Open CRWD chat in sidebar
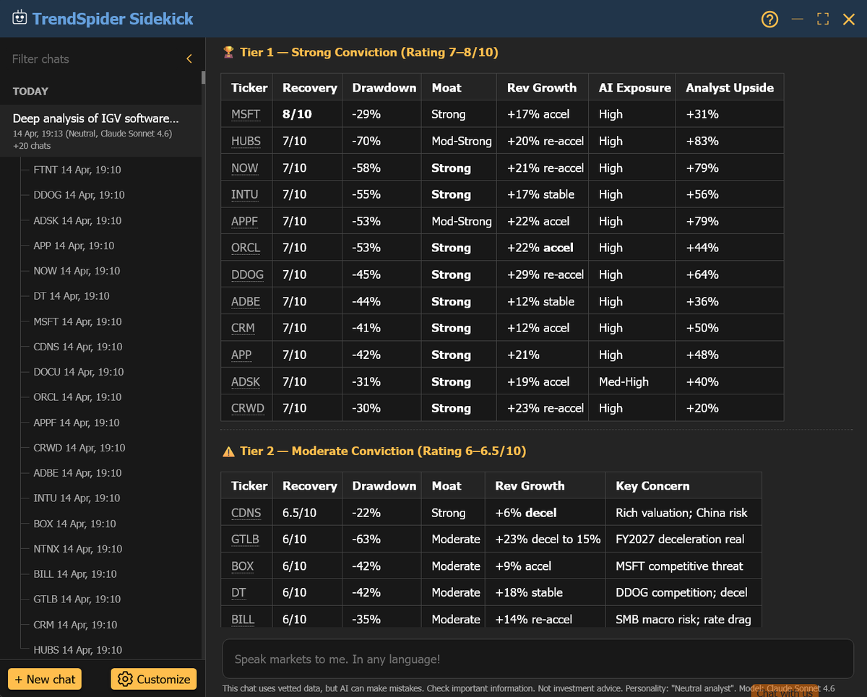867x697 pixels. tap(79, 448)
